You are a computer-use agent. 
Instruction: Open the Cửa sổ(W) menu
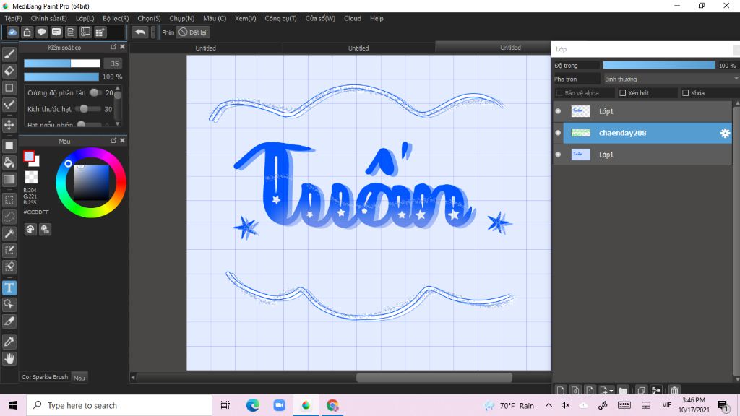320,18
